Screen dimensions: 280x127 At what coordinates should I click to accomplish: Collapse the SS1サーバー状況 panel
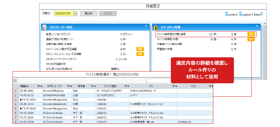[x=146, y=26]
